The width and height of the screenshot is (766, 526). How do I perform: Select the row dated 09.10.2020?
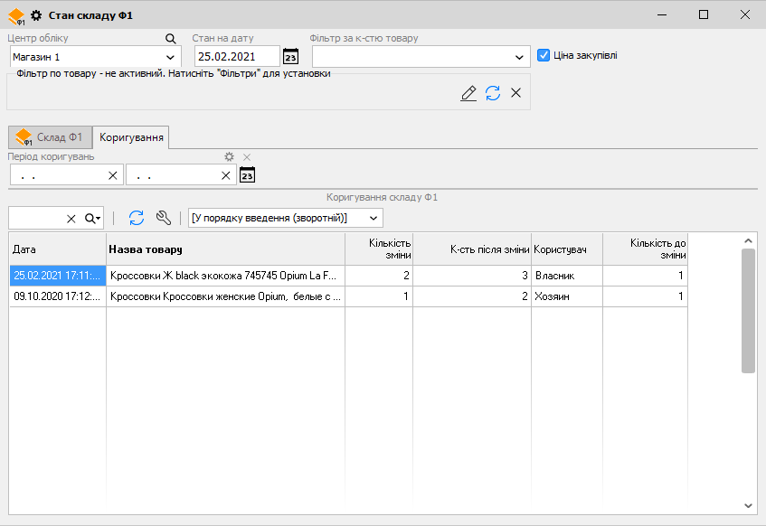pos(58,296)
